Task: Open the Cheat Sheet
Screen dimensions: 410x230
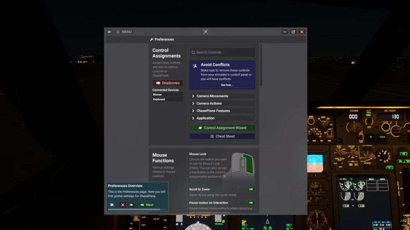Action: (x=222, y=136)
